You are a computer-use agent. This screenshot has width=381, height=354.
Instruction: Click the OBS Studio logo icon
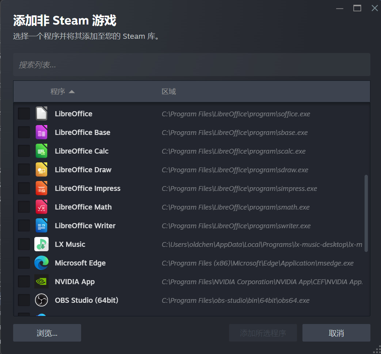coord(41,300)
